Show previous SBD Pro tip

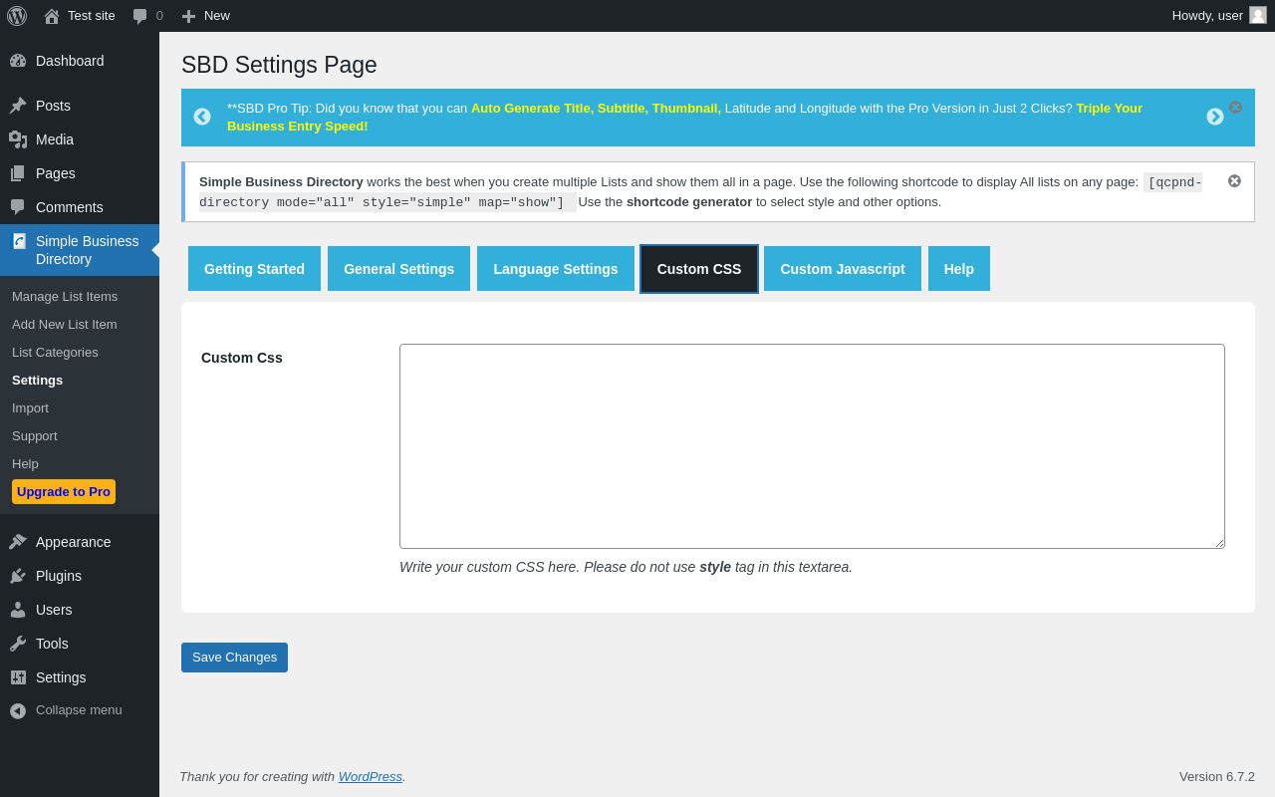[202, 117]
